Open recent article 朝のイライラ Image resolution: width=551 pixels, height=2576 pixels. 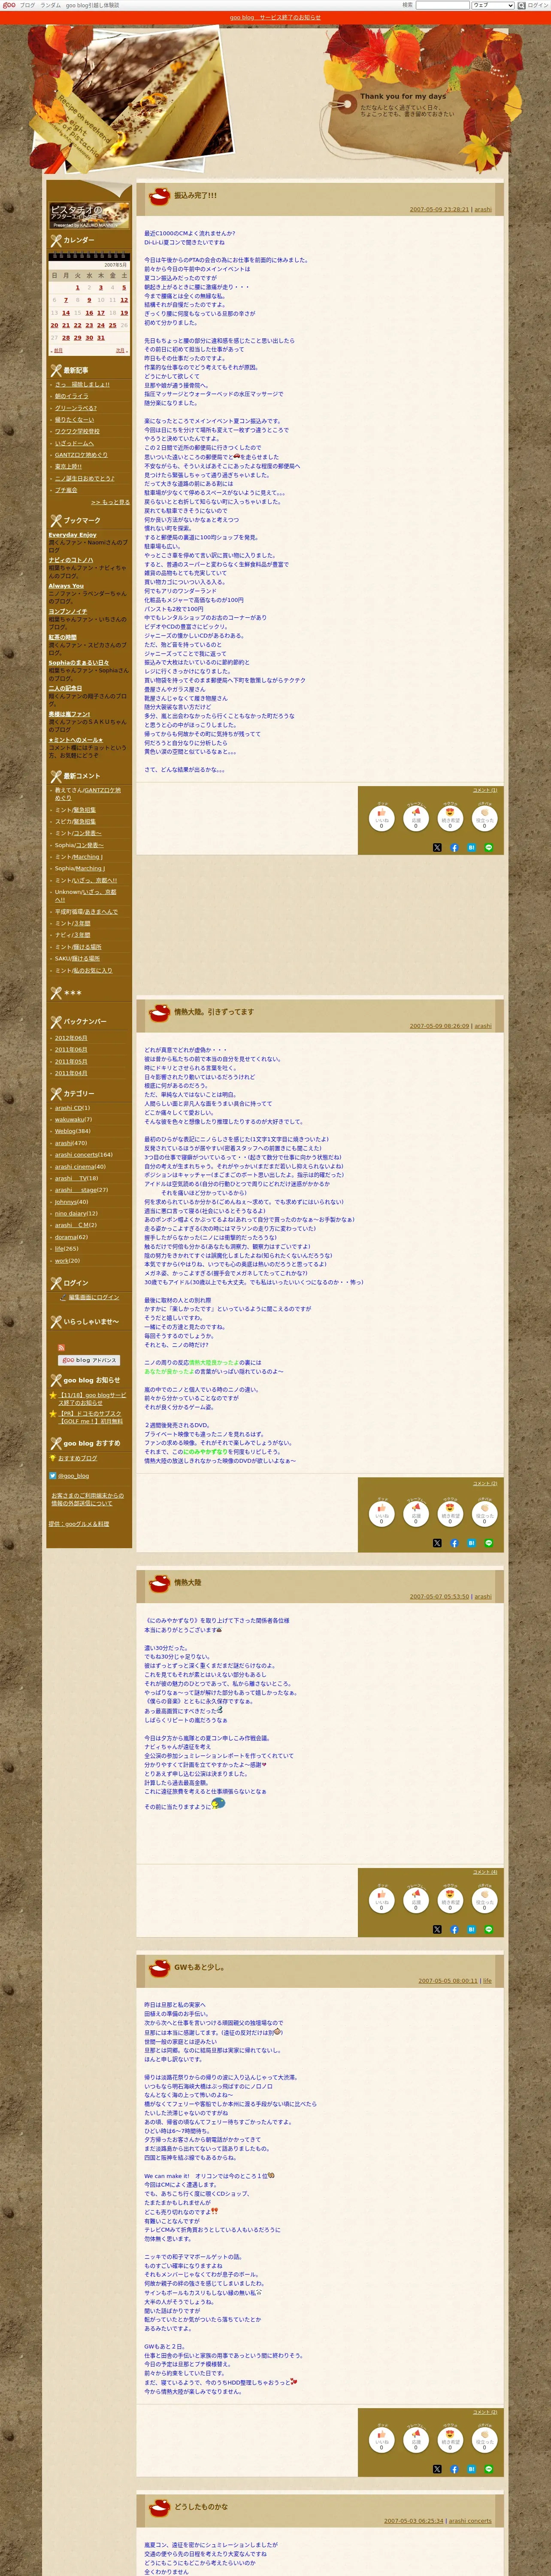click(x=72, y=396)
